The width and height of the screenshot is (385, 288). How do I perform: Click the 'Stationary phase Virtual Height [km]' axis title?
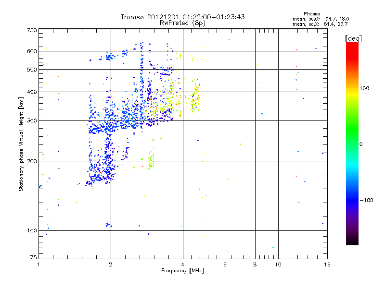[21, 144]
